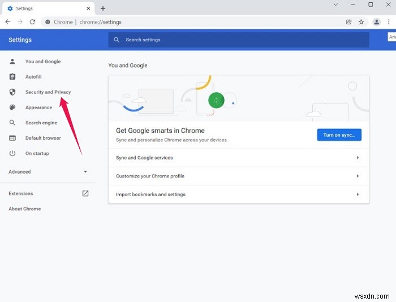Click the Settings header title

(x=20, y=40)
